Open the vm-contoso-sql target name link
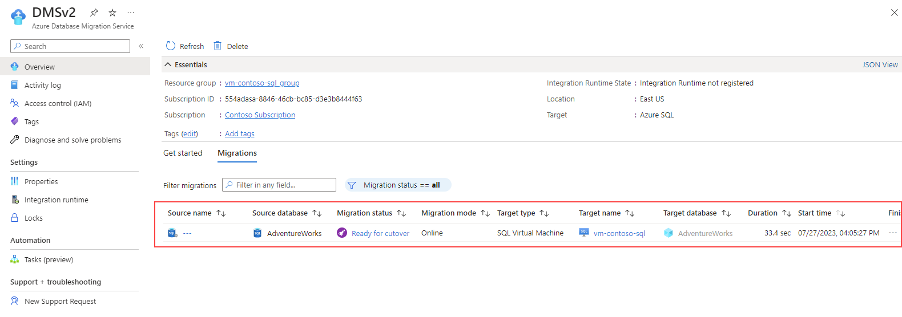The image size is (902, 317). pos(619,233)
